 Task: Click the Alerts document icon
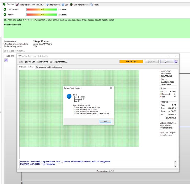click(92, 5)
